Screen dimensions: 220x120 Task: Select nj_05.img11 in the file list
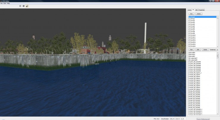tap(202, 37)
